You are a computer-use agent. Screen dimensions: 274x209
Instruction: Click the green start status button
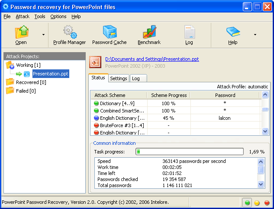247,203
